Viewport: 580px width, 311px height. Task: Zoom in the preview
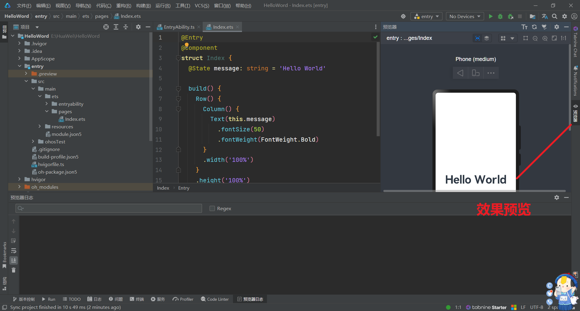pyautogui.click(x=545, y=38)
